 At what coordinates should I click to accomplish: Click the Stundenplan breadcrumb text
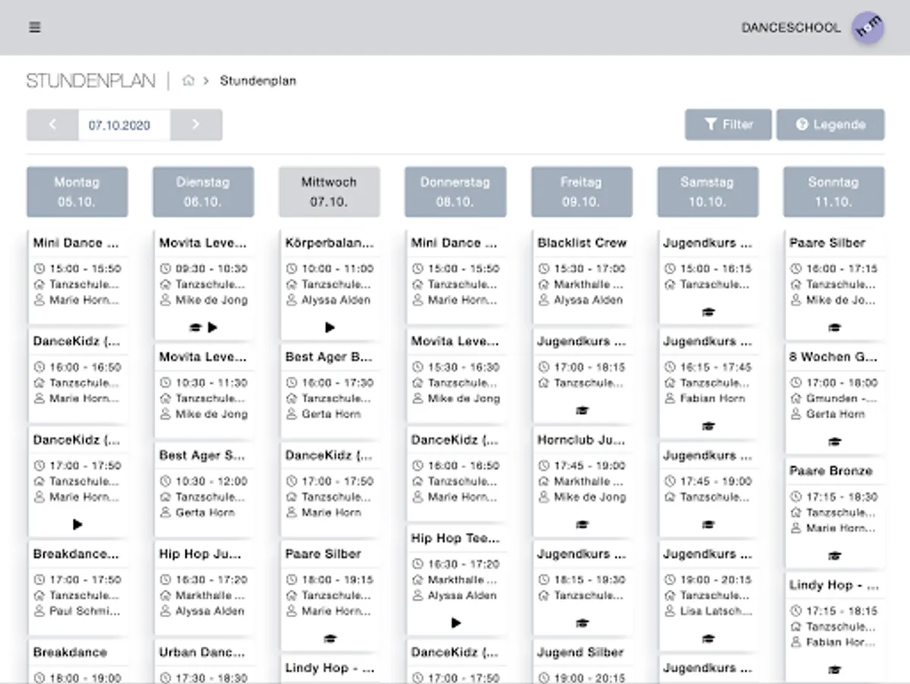258,81
